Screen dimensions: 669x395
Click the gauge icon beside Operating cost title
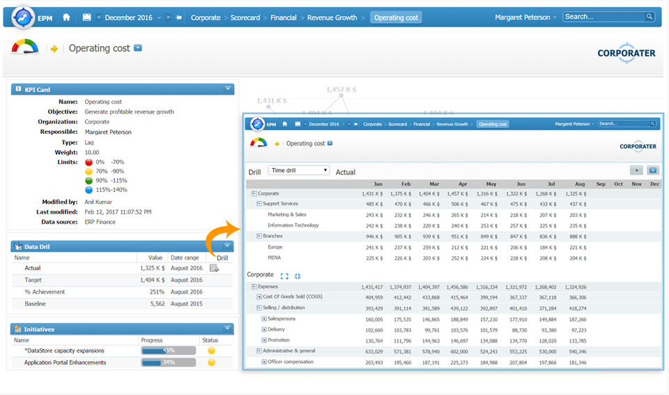(26, 47)
